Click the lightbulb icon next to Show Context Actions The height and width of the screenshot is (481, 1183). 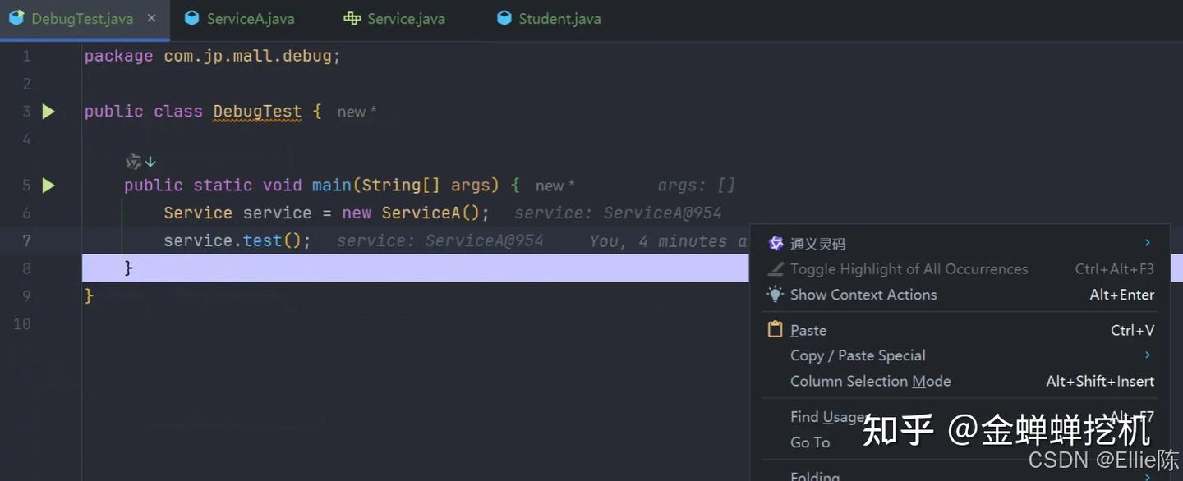[775, 294]
